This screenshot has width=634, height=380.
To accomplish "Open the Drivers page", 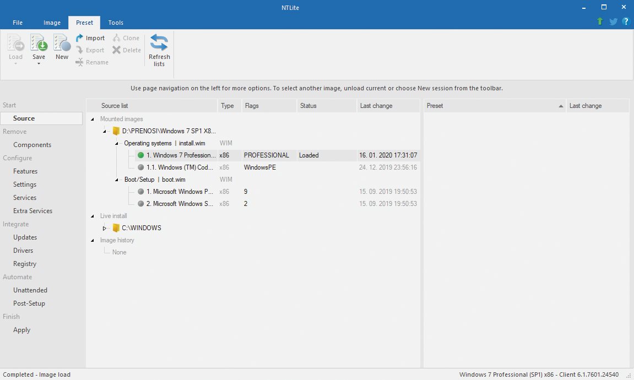I will click(23, 251).
